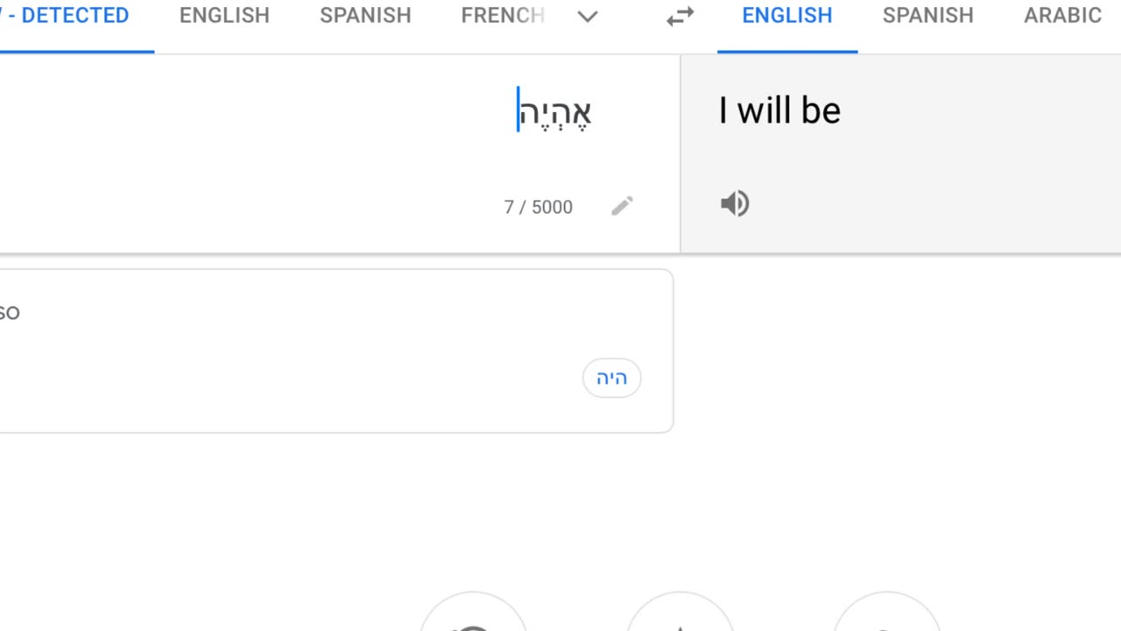The height and width of the screenshot is (631, 1121).
Task: Select ENGLISH as target language
Action: (x=787, y=16)
